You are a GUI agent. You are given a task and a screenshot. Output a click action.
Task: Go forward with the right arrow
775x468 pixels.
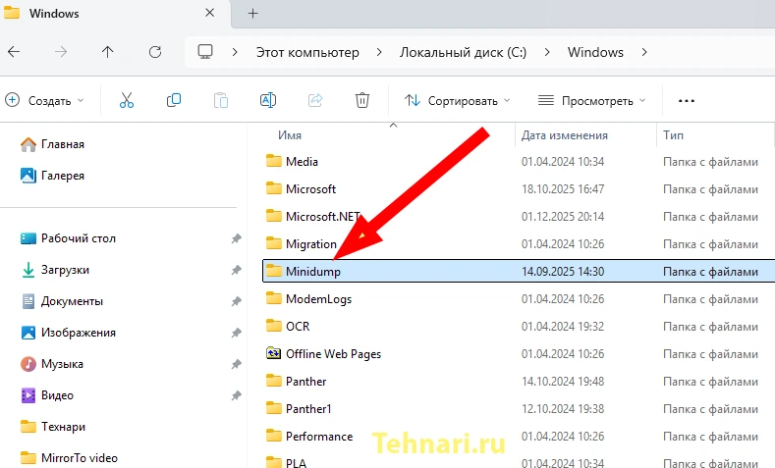(61, 52)
